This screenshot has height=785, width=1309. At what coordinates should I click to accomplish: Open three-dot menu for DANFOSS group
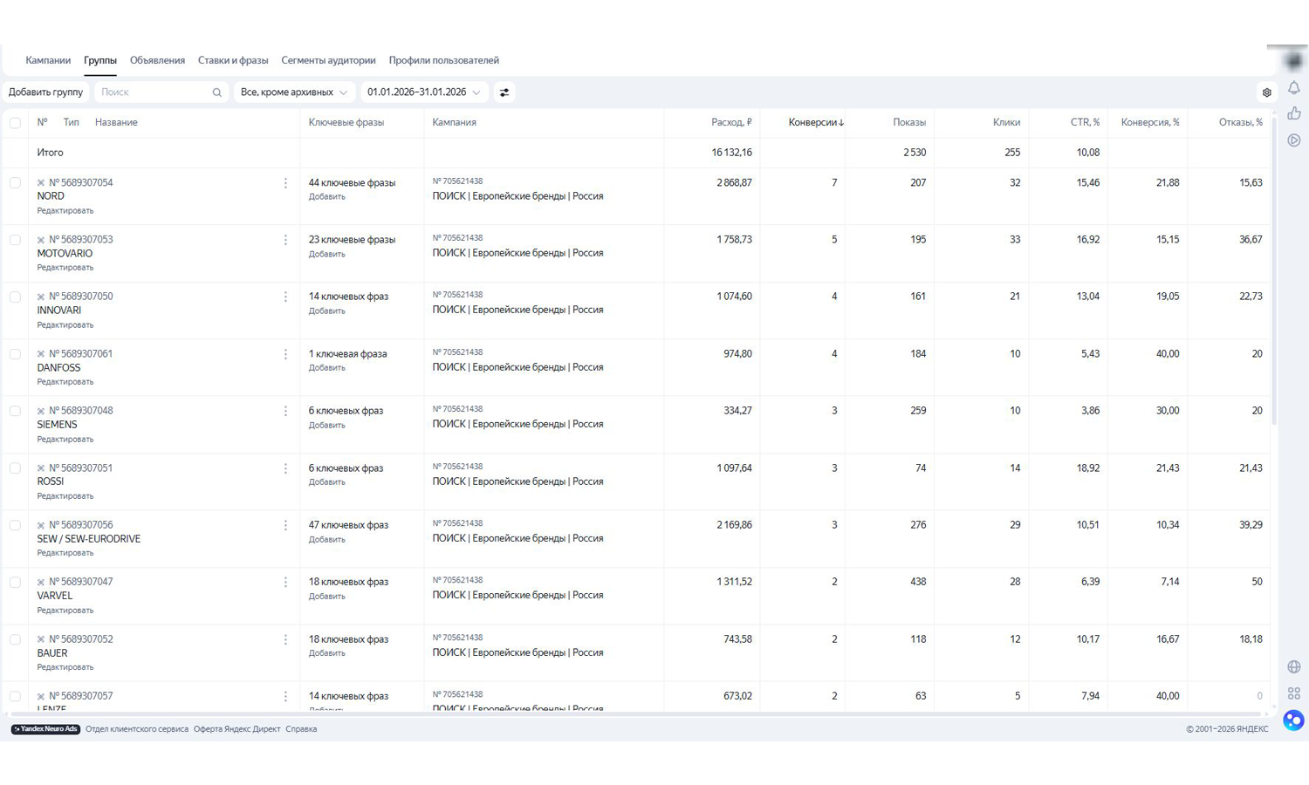[x=285, y=355]
